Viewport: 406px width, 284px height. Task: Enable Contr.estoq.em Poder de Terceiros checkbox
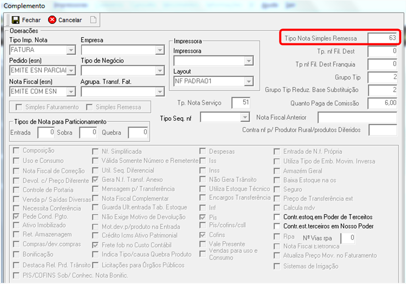tap(277, 217)
